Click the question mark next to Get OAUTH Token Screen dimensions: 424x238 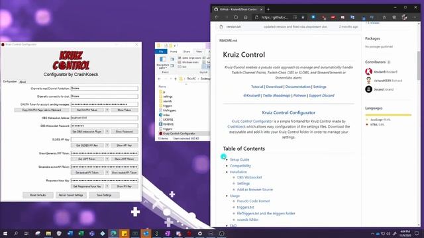(107, 110)
